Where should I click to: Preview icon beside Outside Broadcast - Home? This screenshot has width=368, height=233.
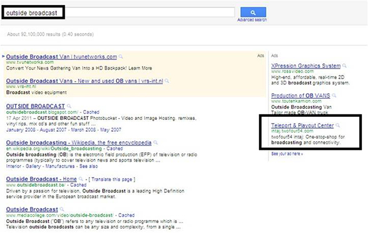tap(81, 179)
